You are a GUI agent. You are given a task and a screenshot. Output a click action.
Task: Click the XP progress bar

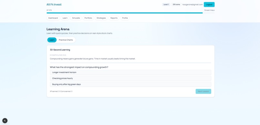(x=131, y=13)
